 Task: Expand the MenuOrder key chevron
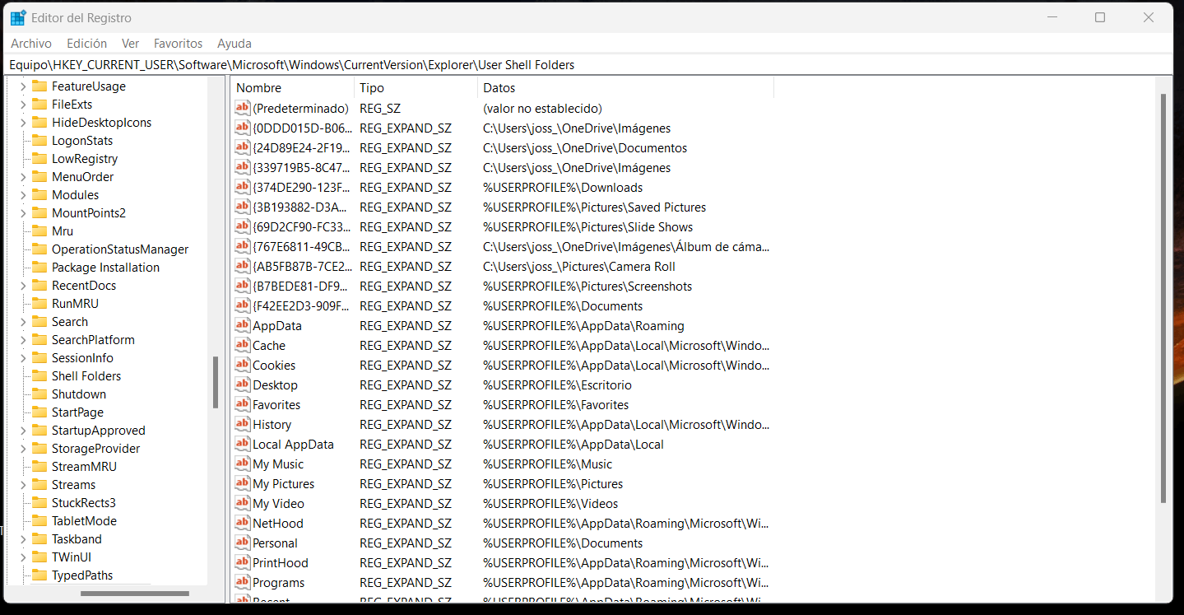click(23, 176)
